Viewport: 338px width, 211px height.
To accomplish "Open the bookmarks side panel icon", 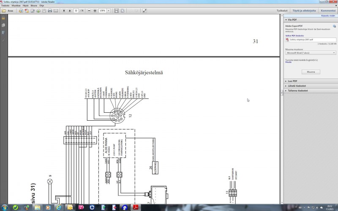I will coord(3,32).
